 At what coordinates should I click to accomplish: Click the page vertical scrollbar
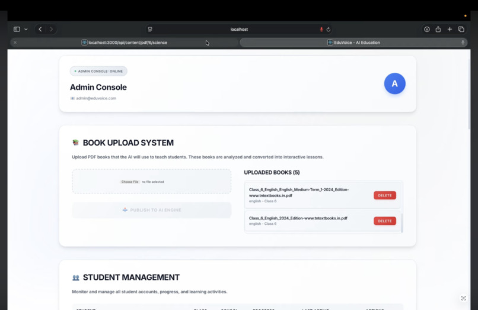click(x=469, y=94)
